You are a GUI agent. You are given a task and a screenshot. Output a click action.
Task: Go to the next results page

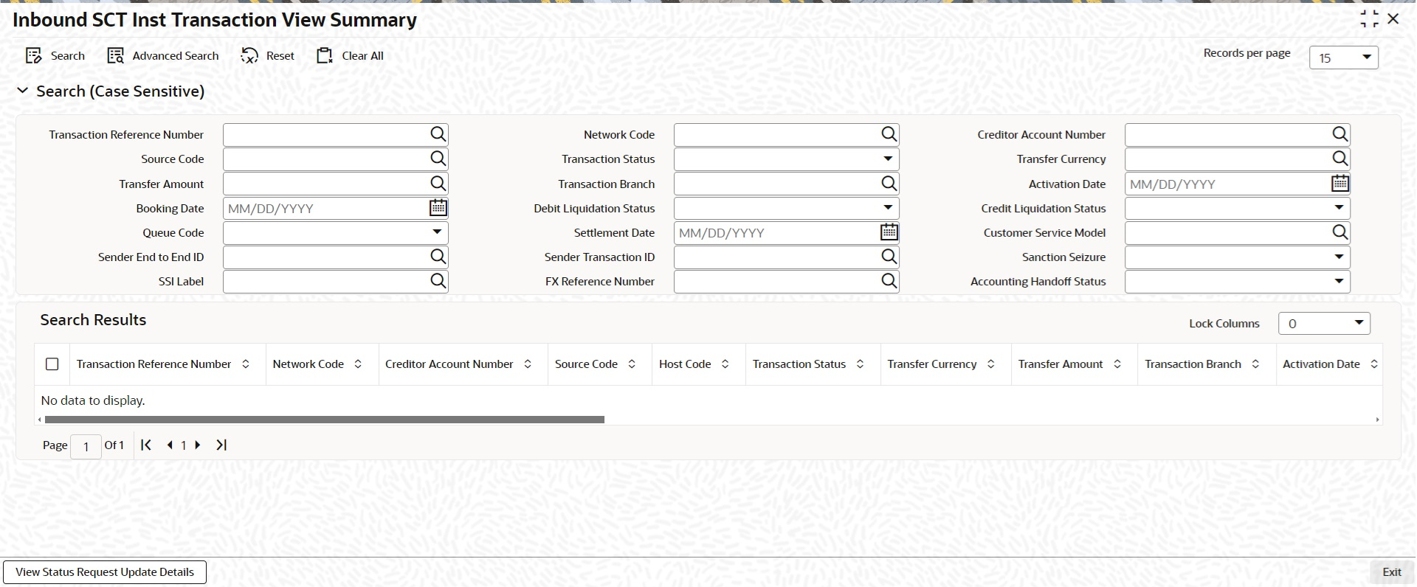(198, 445)
